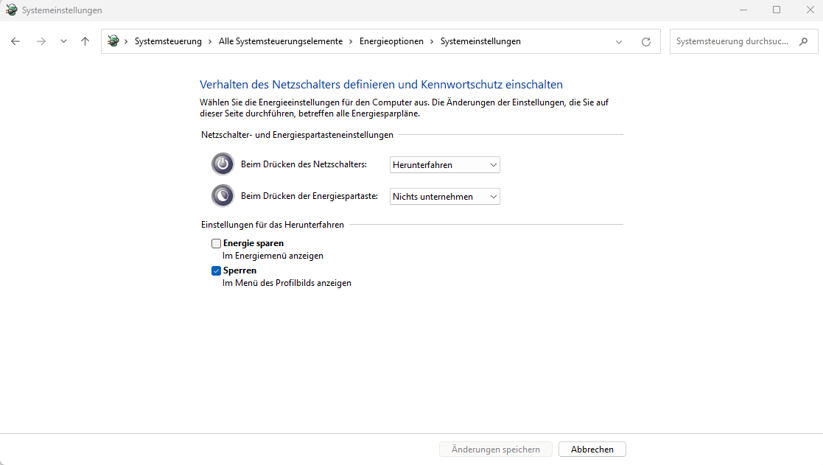Open the Energiespartaste action dropdown
The image size is (823, 465).
pos(444,196)
